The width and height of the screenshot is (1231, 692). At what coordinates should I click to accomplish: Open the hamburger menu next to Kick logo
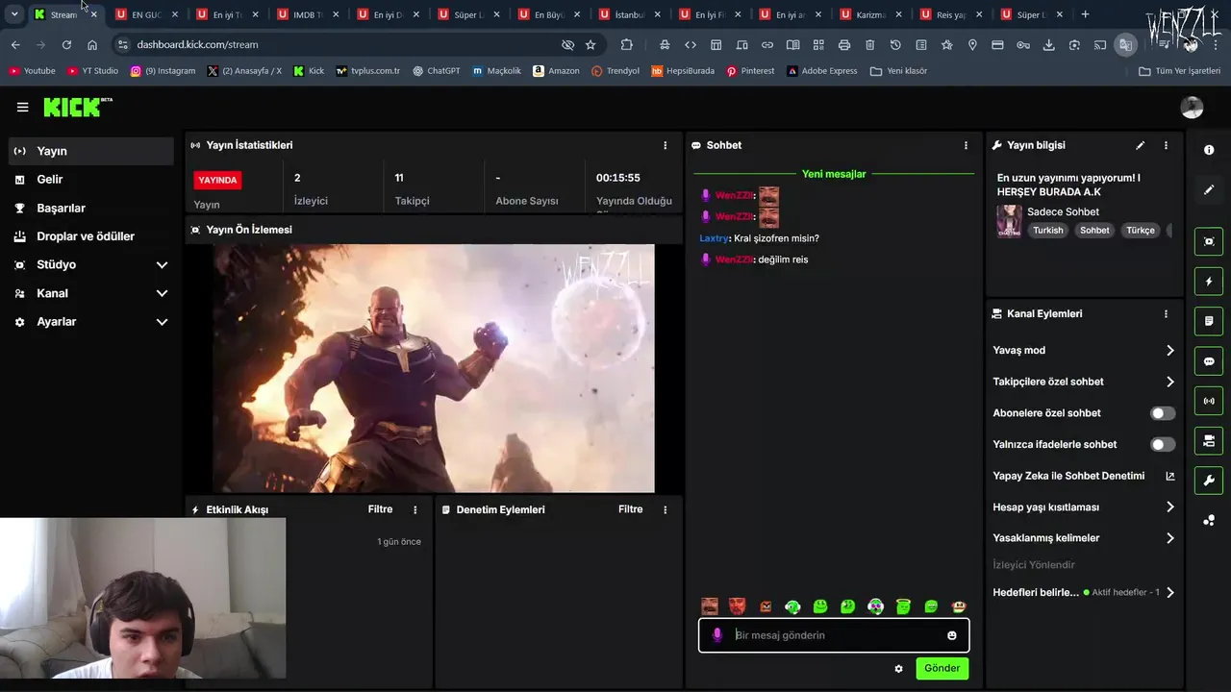coord(22,108)
